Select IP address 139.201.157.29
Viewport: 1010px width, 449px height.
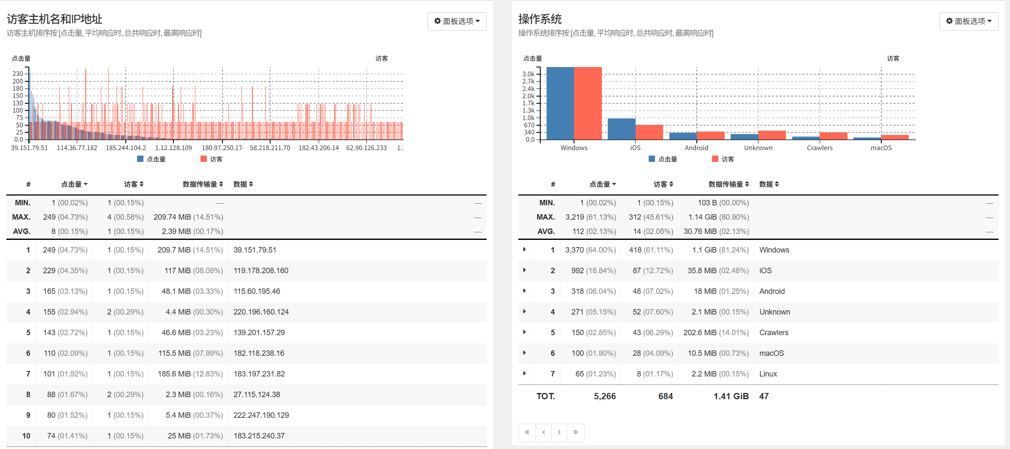pyautogui.click(x=259, y=333)
